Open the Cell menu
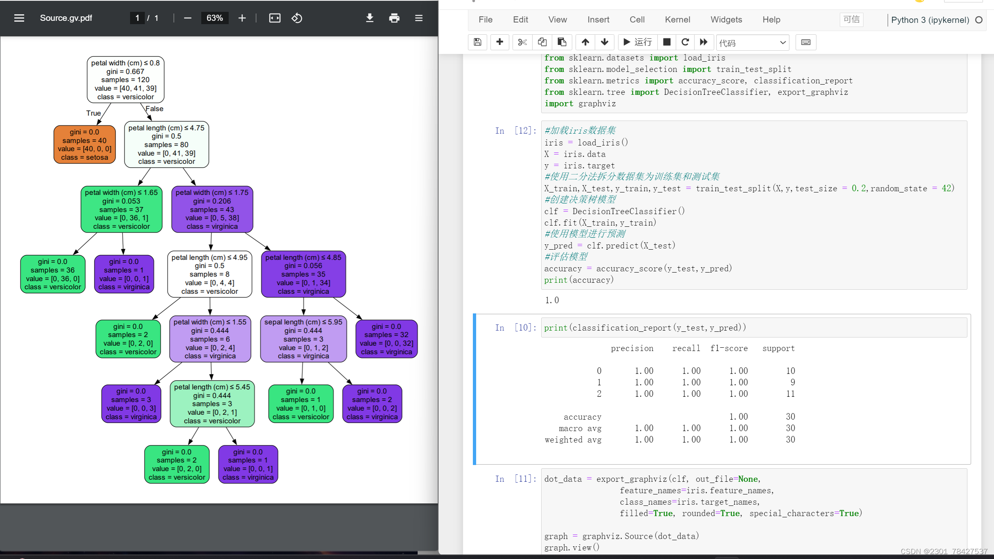Image resolution: width=994 pixels, height=559 pixels. 637,20
